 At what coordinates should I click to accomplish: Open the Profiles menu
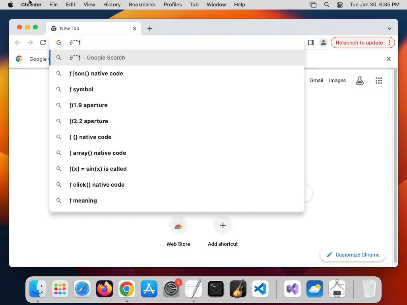pos(172,5)
